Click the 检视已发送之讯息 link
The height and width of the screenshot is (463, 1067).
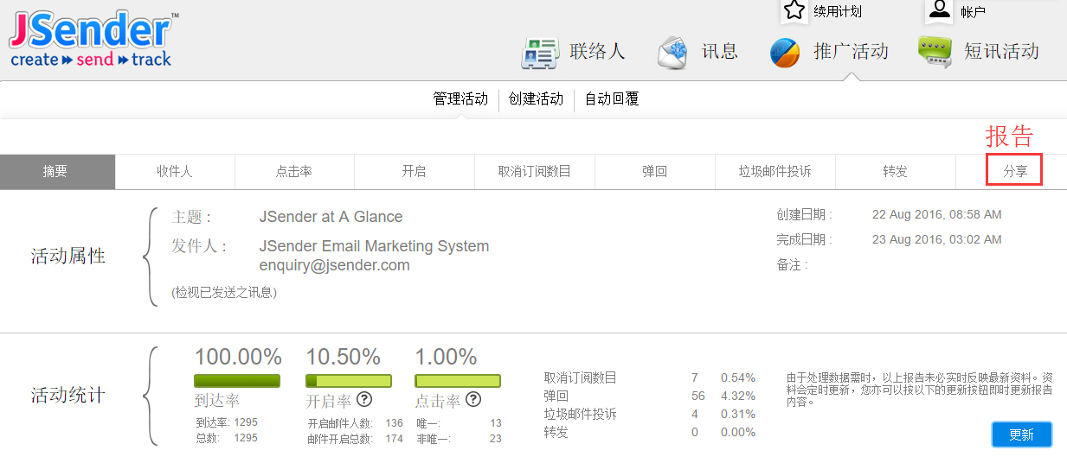(224, 293)
